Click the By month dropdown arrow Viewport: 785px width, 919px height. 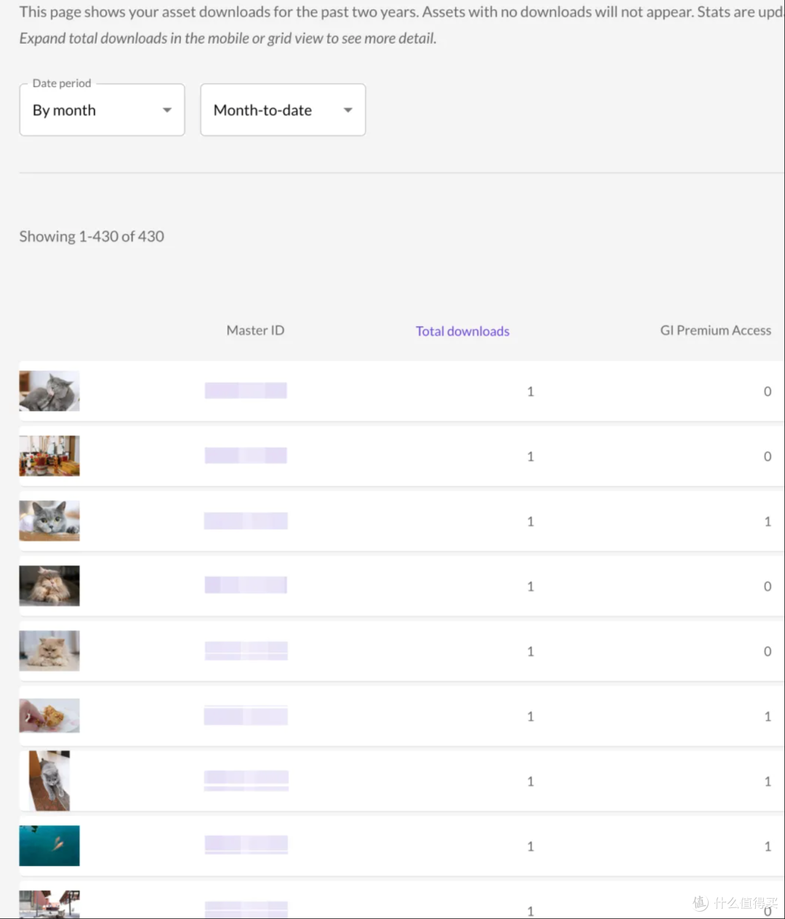pos(167,110)
